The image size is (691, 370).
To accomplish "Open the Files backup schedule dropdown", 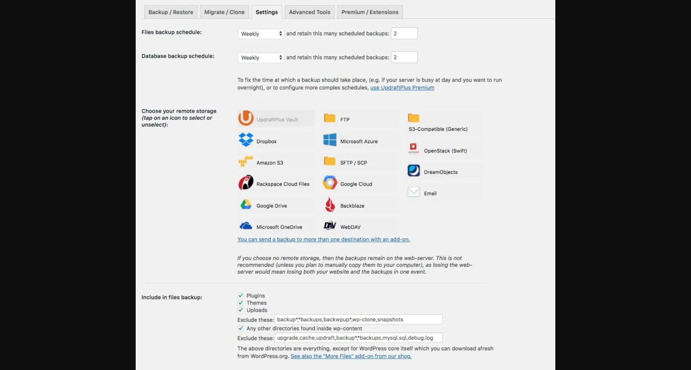I will [261, 34].
